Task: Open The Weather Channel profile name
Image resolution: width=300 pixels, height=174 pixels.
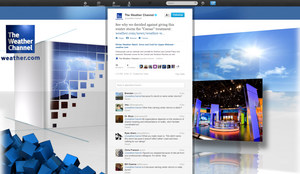Action: (139, 15)
